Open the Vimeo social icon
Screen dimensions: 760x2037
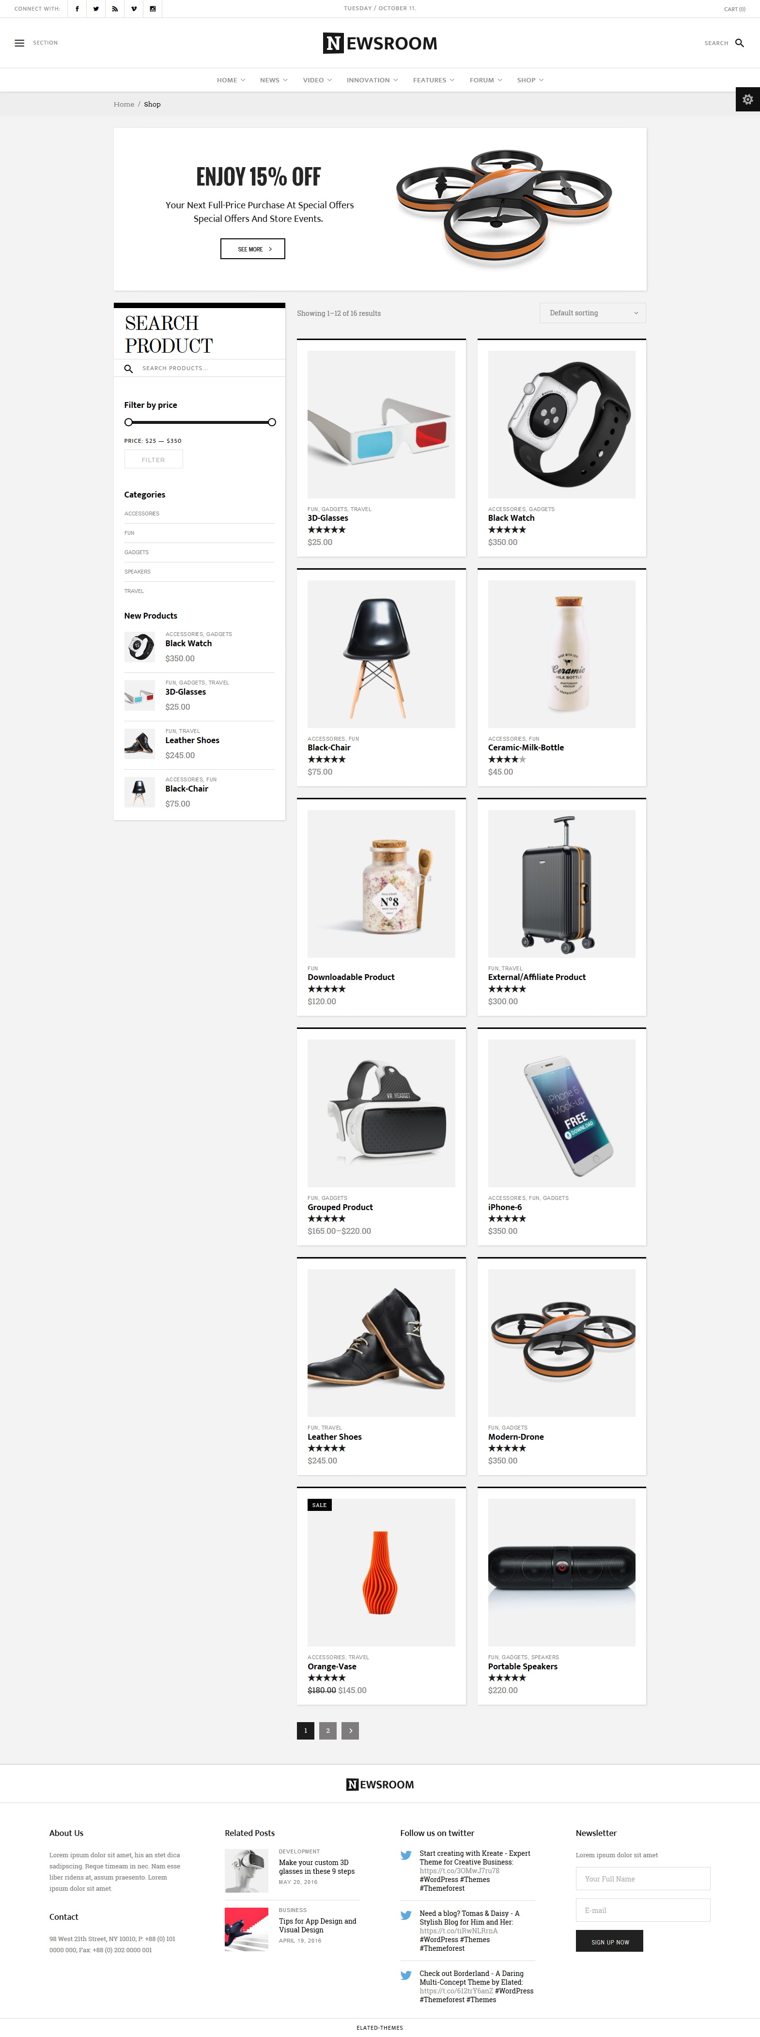[134, 9]
